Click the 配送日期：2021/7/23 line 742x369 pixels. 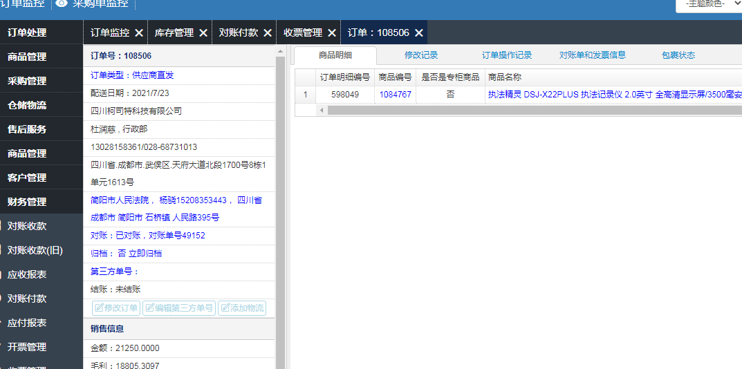pos(130,94)
